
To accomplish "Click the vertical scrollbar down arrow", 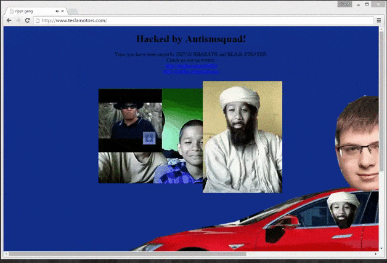I will [x=382, y=248].
